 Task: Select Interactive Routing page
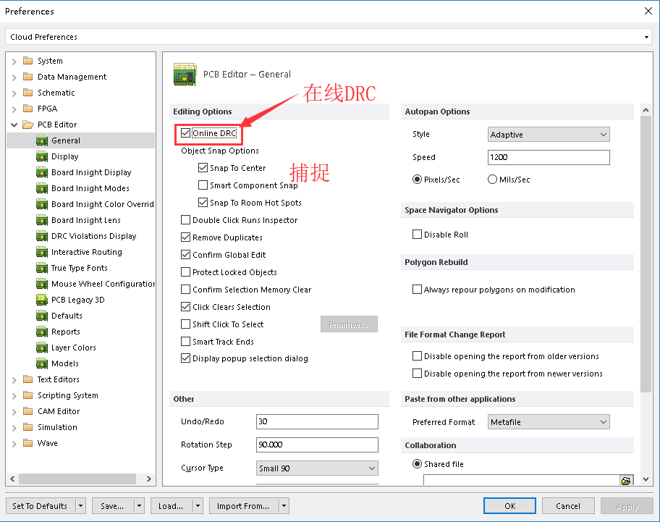tap(87, 252)
